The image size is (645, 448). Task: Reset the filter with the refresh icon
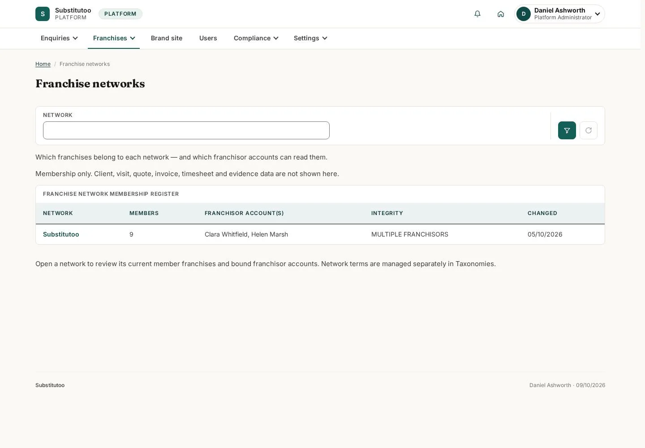click(x=589, y=130)
